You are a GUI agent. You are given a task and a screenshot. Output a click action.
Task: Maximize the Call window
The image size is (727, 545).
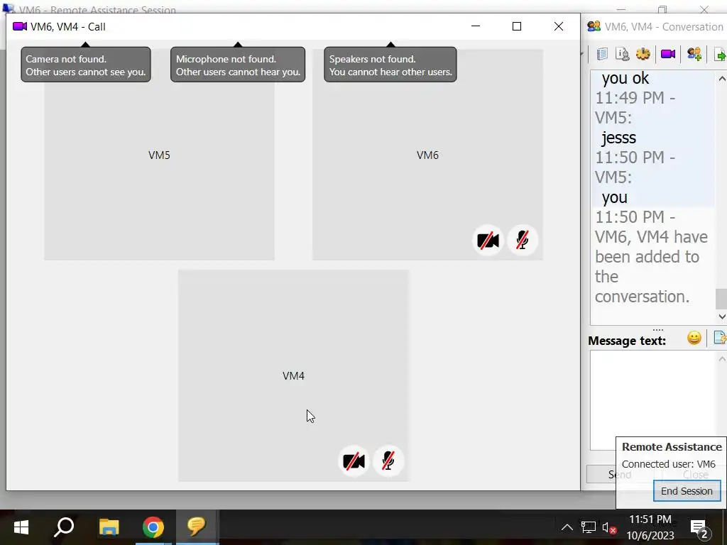(517, 26)
